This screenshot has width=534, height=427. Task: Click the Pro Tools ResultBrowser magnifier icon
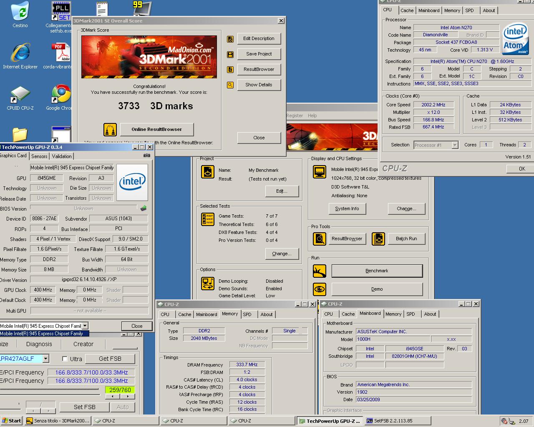point(320,239)
